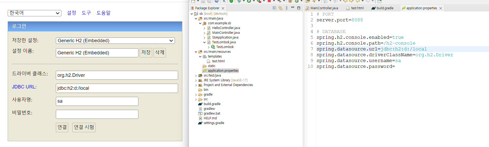The image size is (489, 147).
Task: Click the settings.gradle elephant icon
Action: (x=200, y=123)
